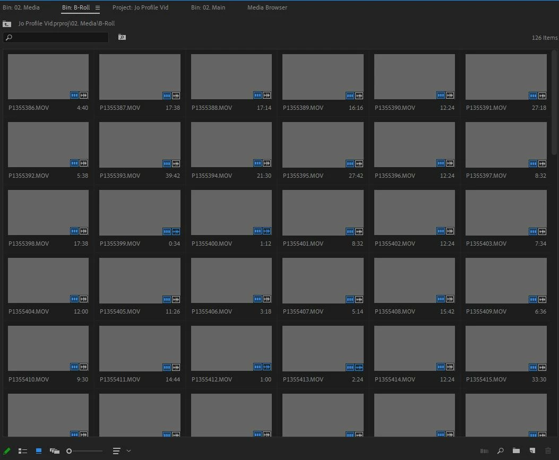Open the Find magnifier in bottom toolbar
The height and width of the screenshot is (460, 559).
point(501,451)
